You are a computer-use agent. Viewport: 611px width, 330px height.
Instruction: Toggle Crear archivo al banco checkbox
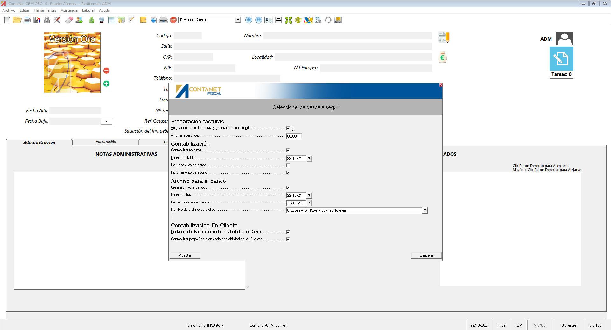coord(288,188)
